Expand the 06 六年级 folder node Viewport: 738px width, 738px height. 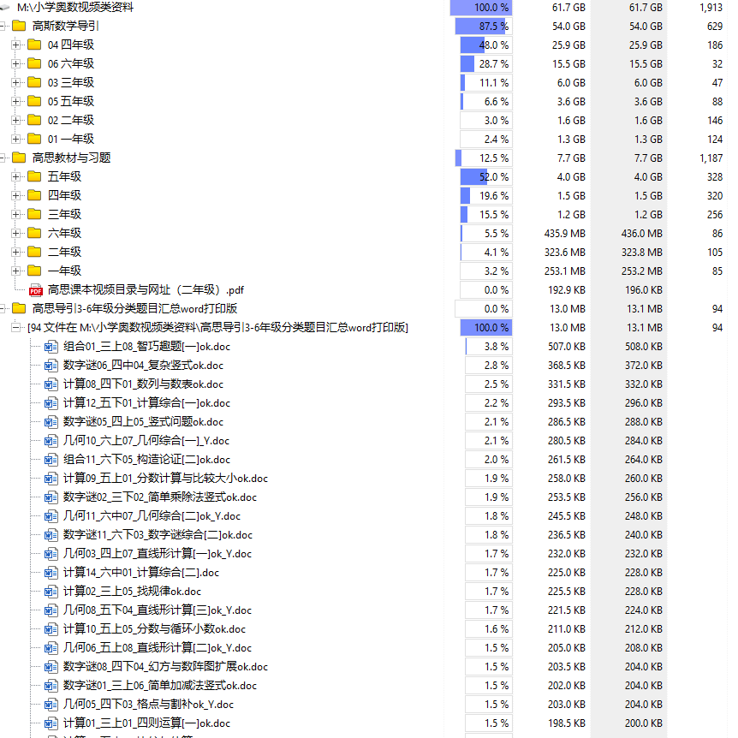16,63
